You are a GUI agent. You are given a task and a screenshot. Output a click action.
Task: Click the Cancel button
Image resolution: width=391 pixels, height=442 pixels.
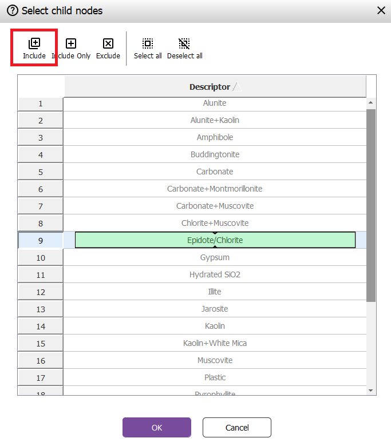tap(236, 428)
